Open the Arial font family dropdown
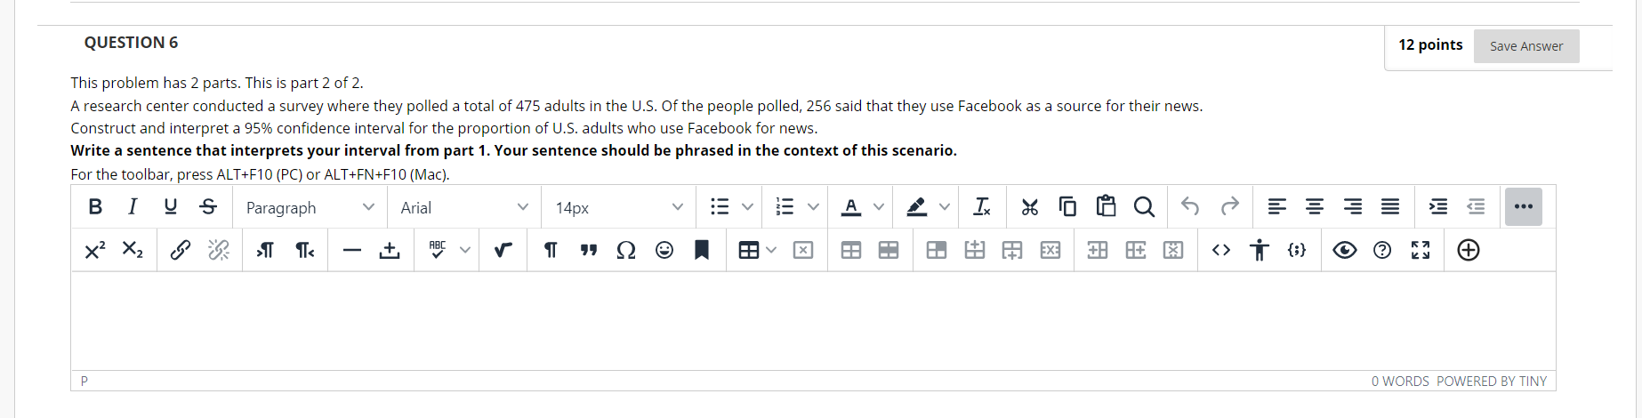This screenshot has width=1642, height=418. pos(464,207)
